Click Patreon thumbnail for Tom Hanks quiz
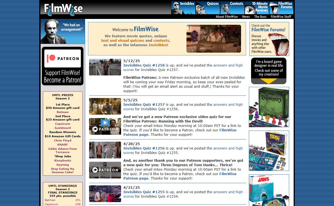Viewport: 334px width, 206px height. coord(105,170)
